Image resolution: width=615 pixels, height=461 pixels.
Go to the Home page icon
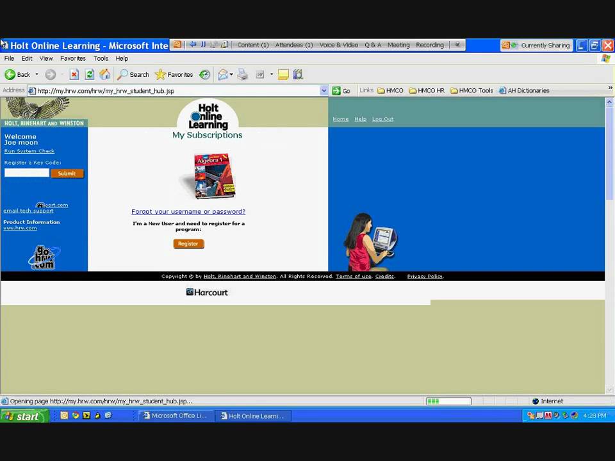click(104, 74)
